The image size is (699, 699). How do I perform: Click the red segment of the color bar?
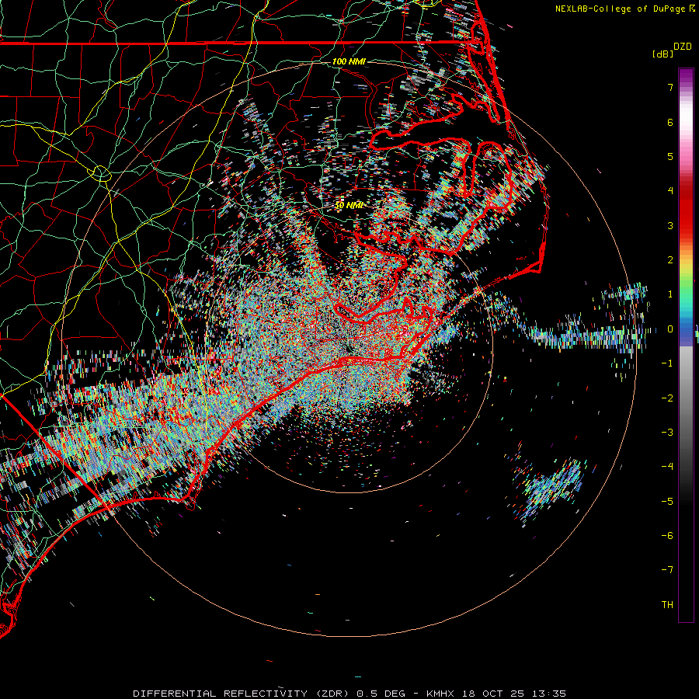(x=686, y=214)
